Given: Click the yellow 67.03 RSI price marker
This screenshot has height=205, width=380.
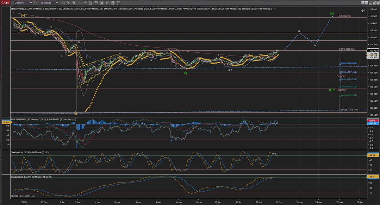Looking at the screenshot, I should tap(6, 123).
